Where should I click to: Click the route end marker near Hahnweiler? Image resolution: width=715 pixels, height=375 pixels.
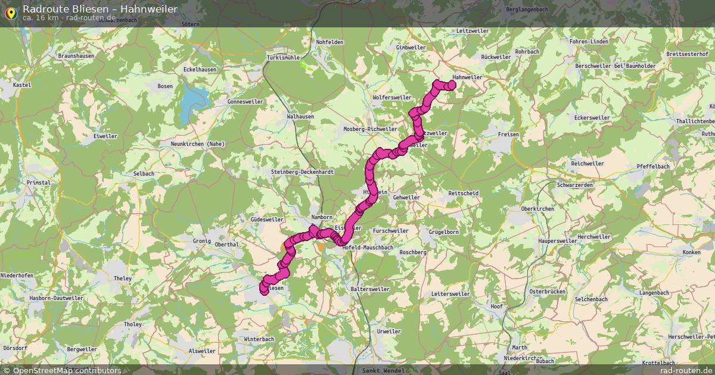coord(451,85)
